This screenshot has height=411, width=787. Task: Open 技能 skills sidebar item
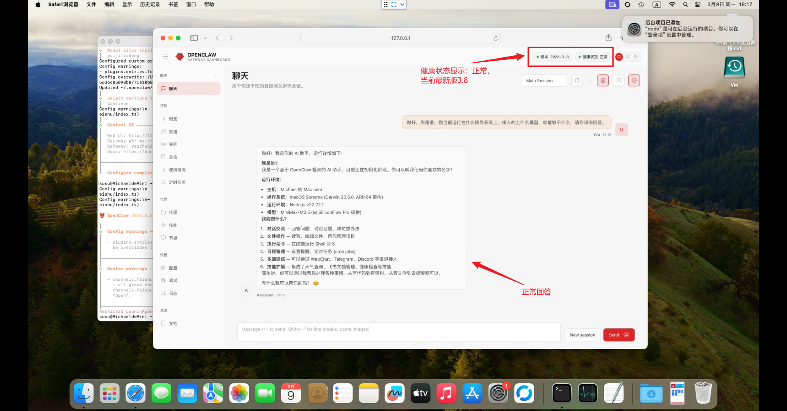click(189, 225)
